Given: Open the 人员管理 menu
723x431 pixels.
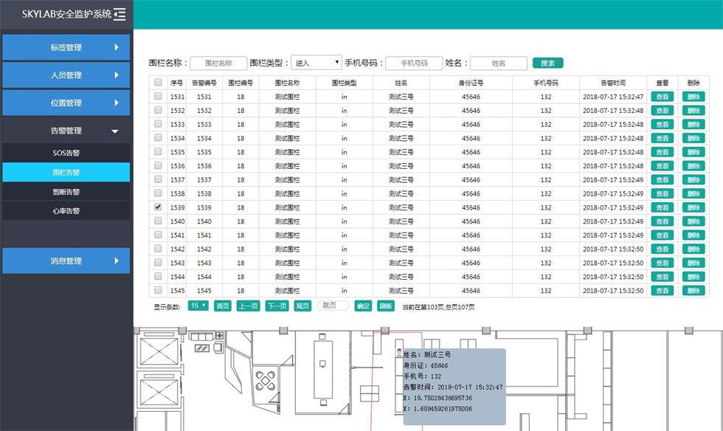Looking at the screenshot, I should click(x=66, y=75).
